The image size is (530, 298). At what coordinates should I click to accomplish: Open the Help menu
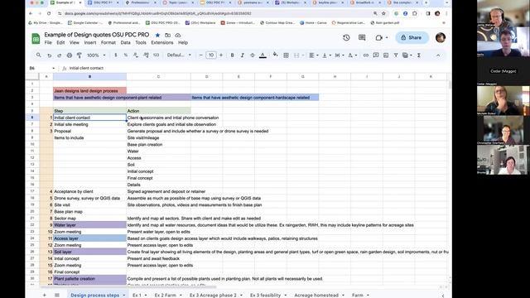pyautogui.click(x=183, y=42)
